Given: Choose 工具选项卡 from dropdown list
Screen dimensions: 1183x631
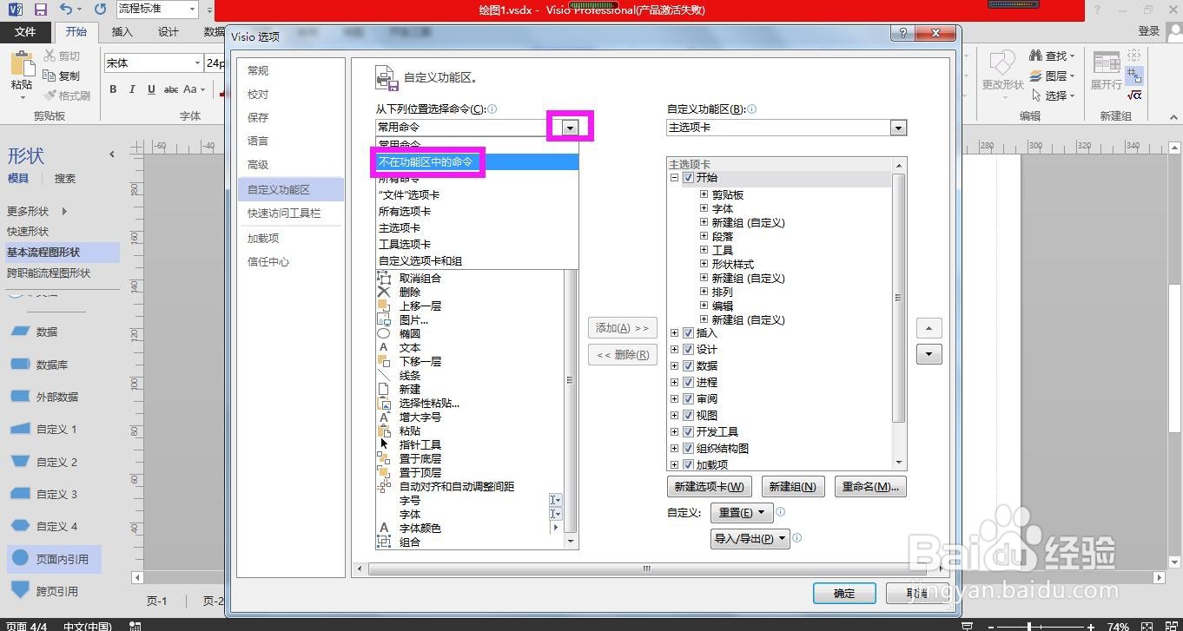Looking at the screenshot, I should click(x=477, y=244).
